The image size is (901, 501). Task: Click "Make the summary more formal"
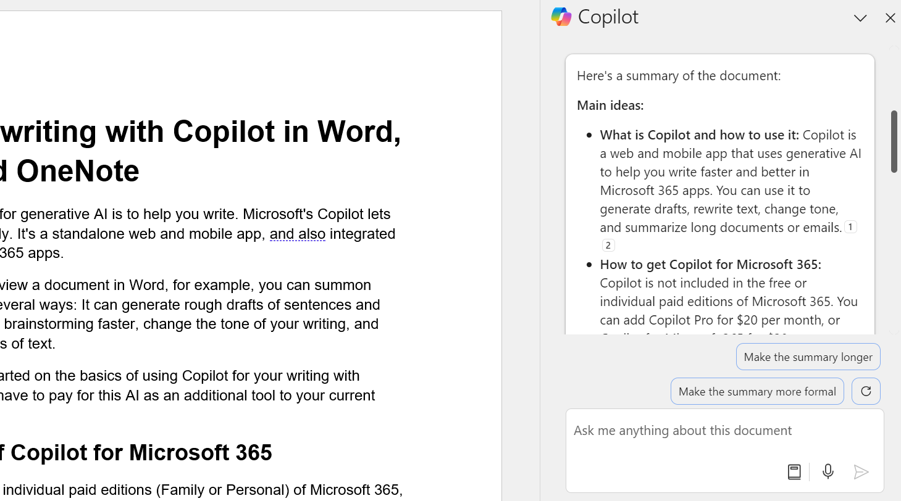point(756,391)
